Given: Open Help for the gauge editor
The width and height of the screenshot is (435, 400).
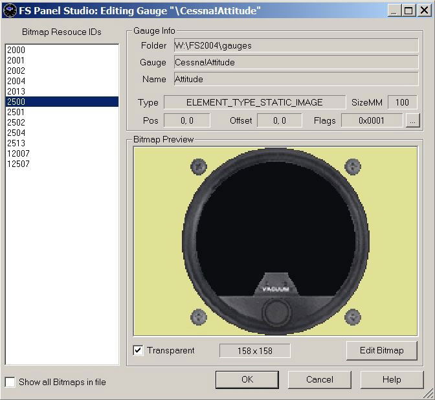Looking at the screenshot, I should 392,379.
